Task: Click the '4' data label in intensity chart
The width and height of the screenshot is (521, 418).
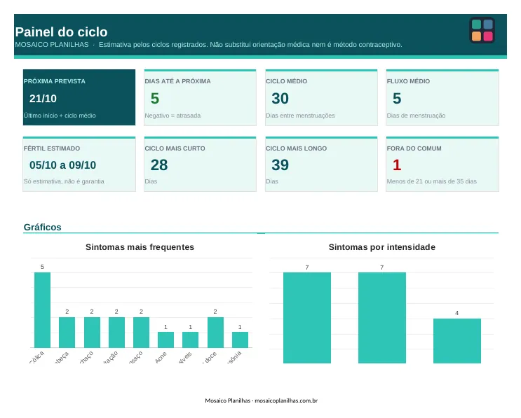Action: click(457, 313)
